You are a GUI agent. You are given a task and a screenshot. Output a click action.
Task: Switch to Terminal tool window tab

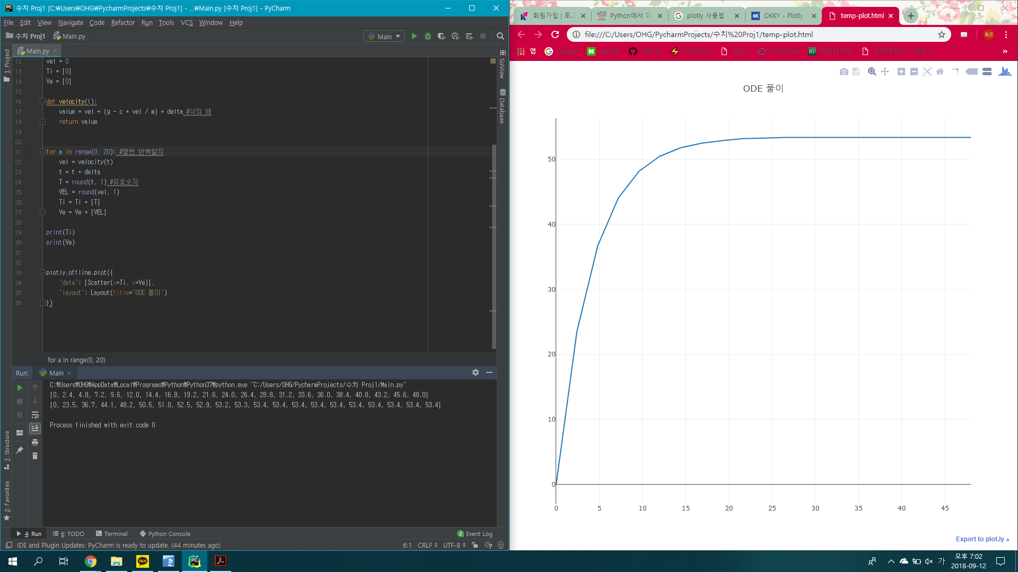(112, 534)
